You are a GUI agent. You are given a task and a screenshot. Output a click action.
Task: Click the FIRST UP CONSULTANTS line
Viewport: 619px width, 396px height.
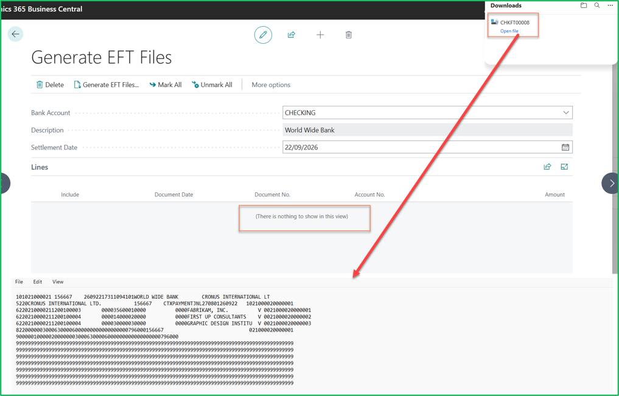[x=164, y=317]
